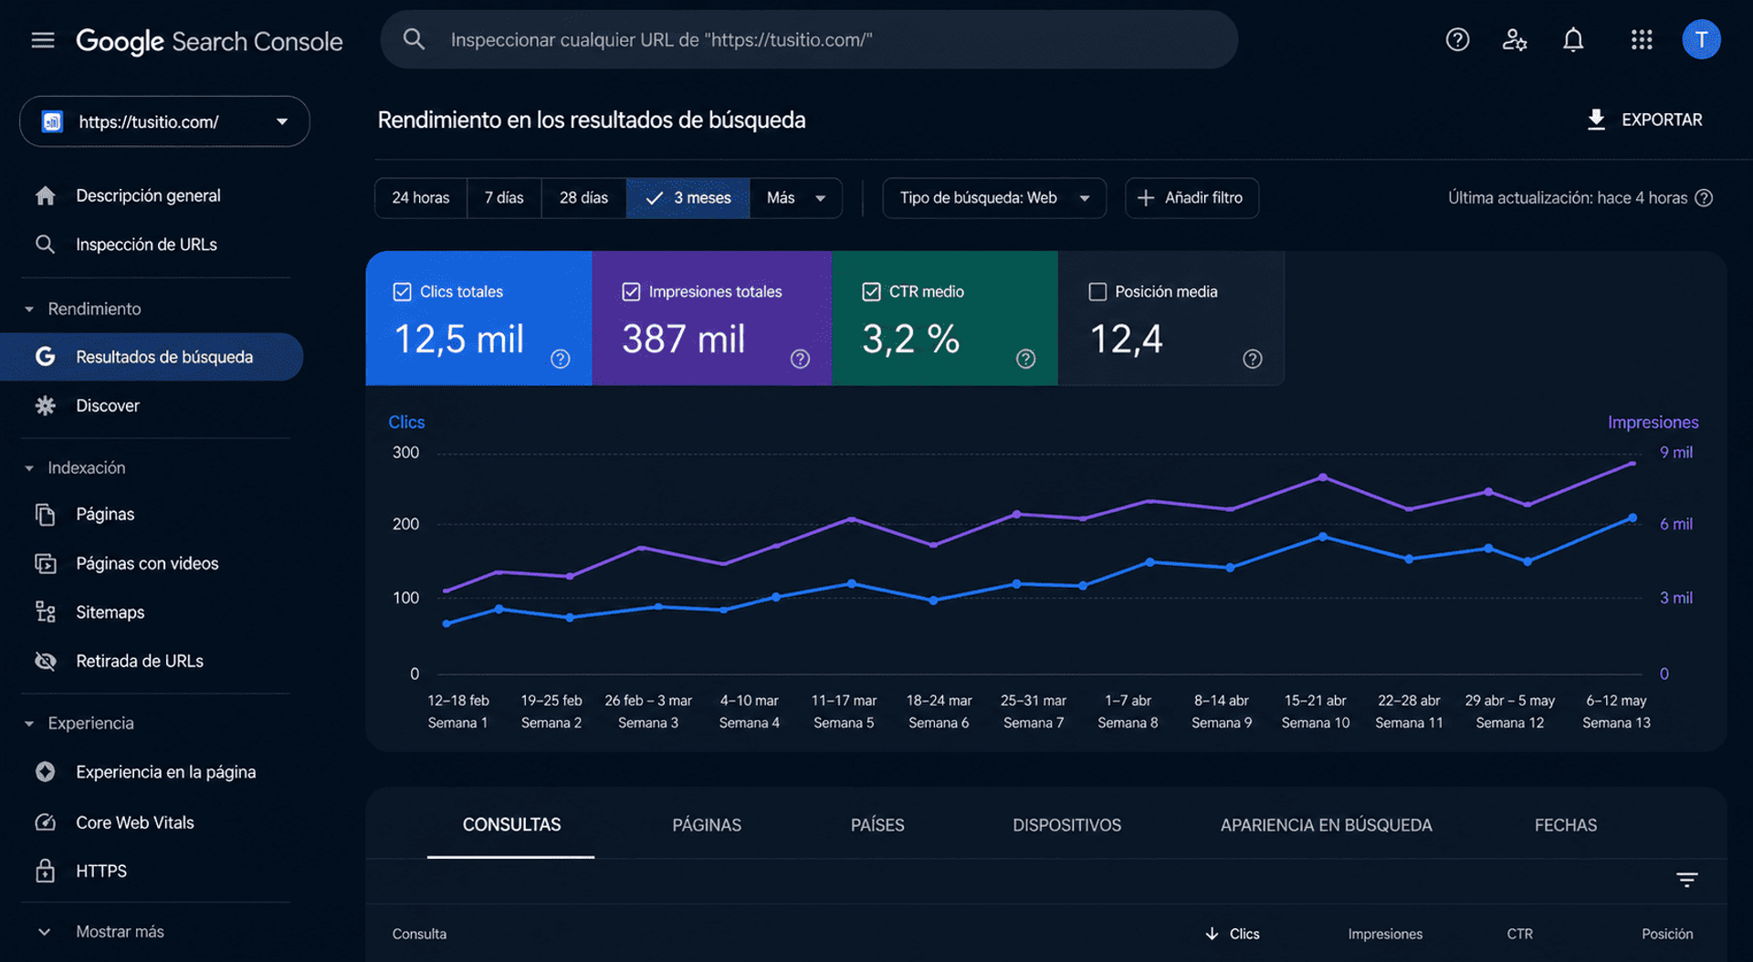Check the Posición media checkbox
1753x962 pixels.
(1097, 292)
